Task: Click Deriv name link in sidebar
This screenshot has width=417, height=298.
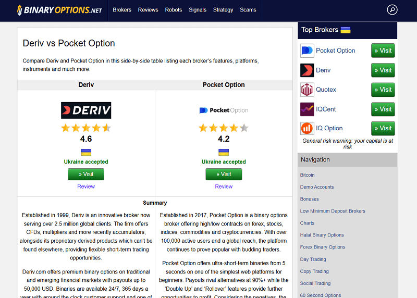Action: (323, 70)
